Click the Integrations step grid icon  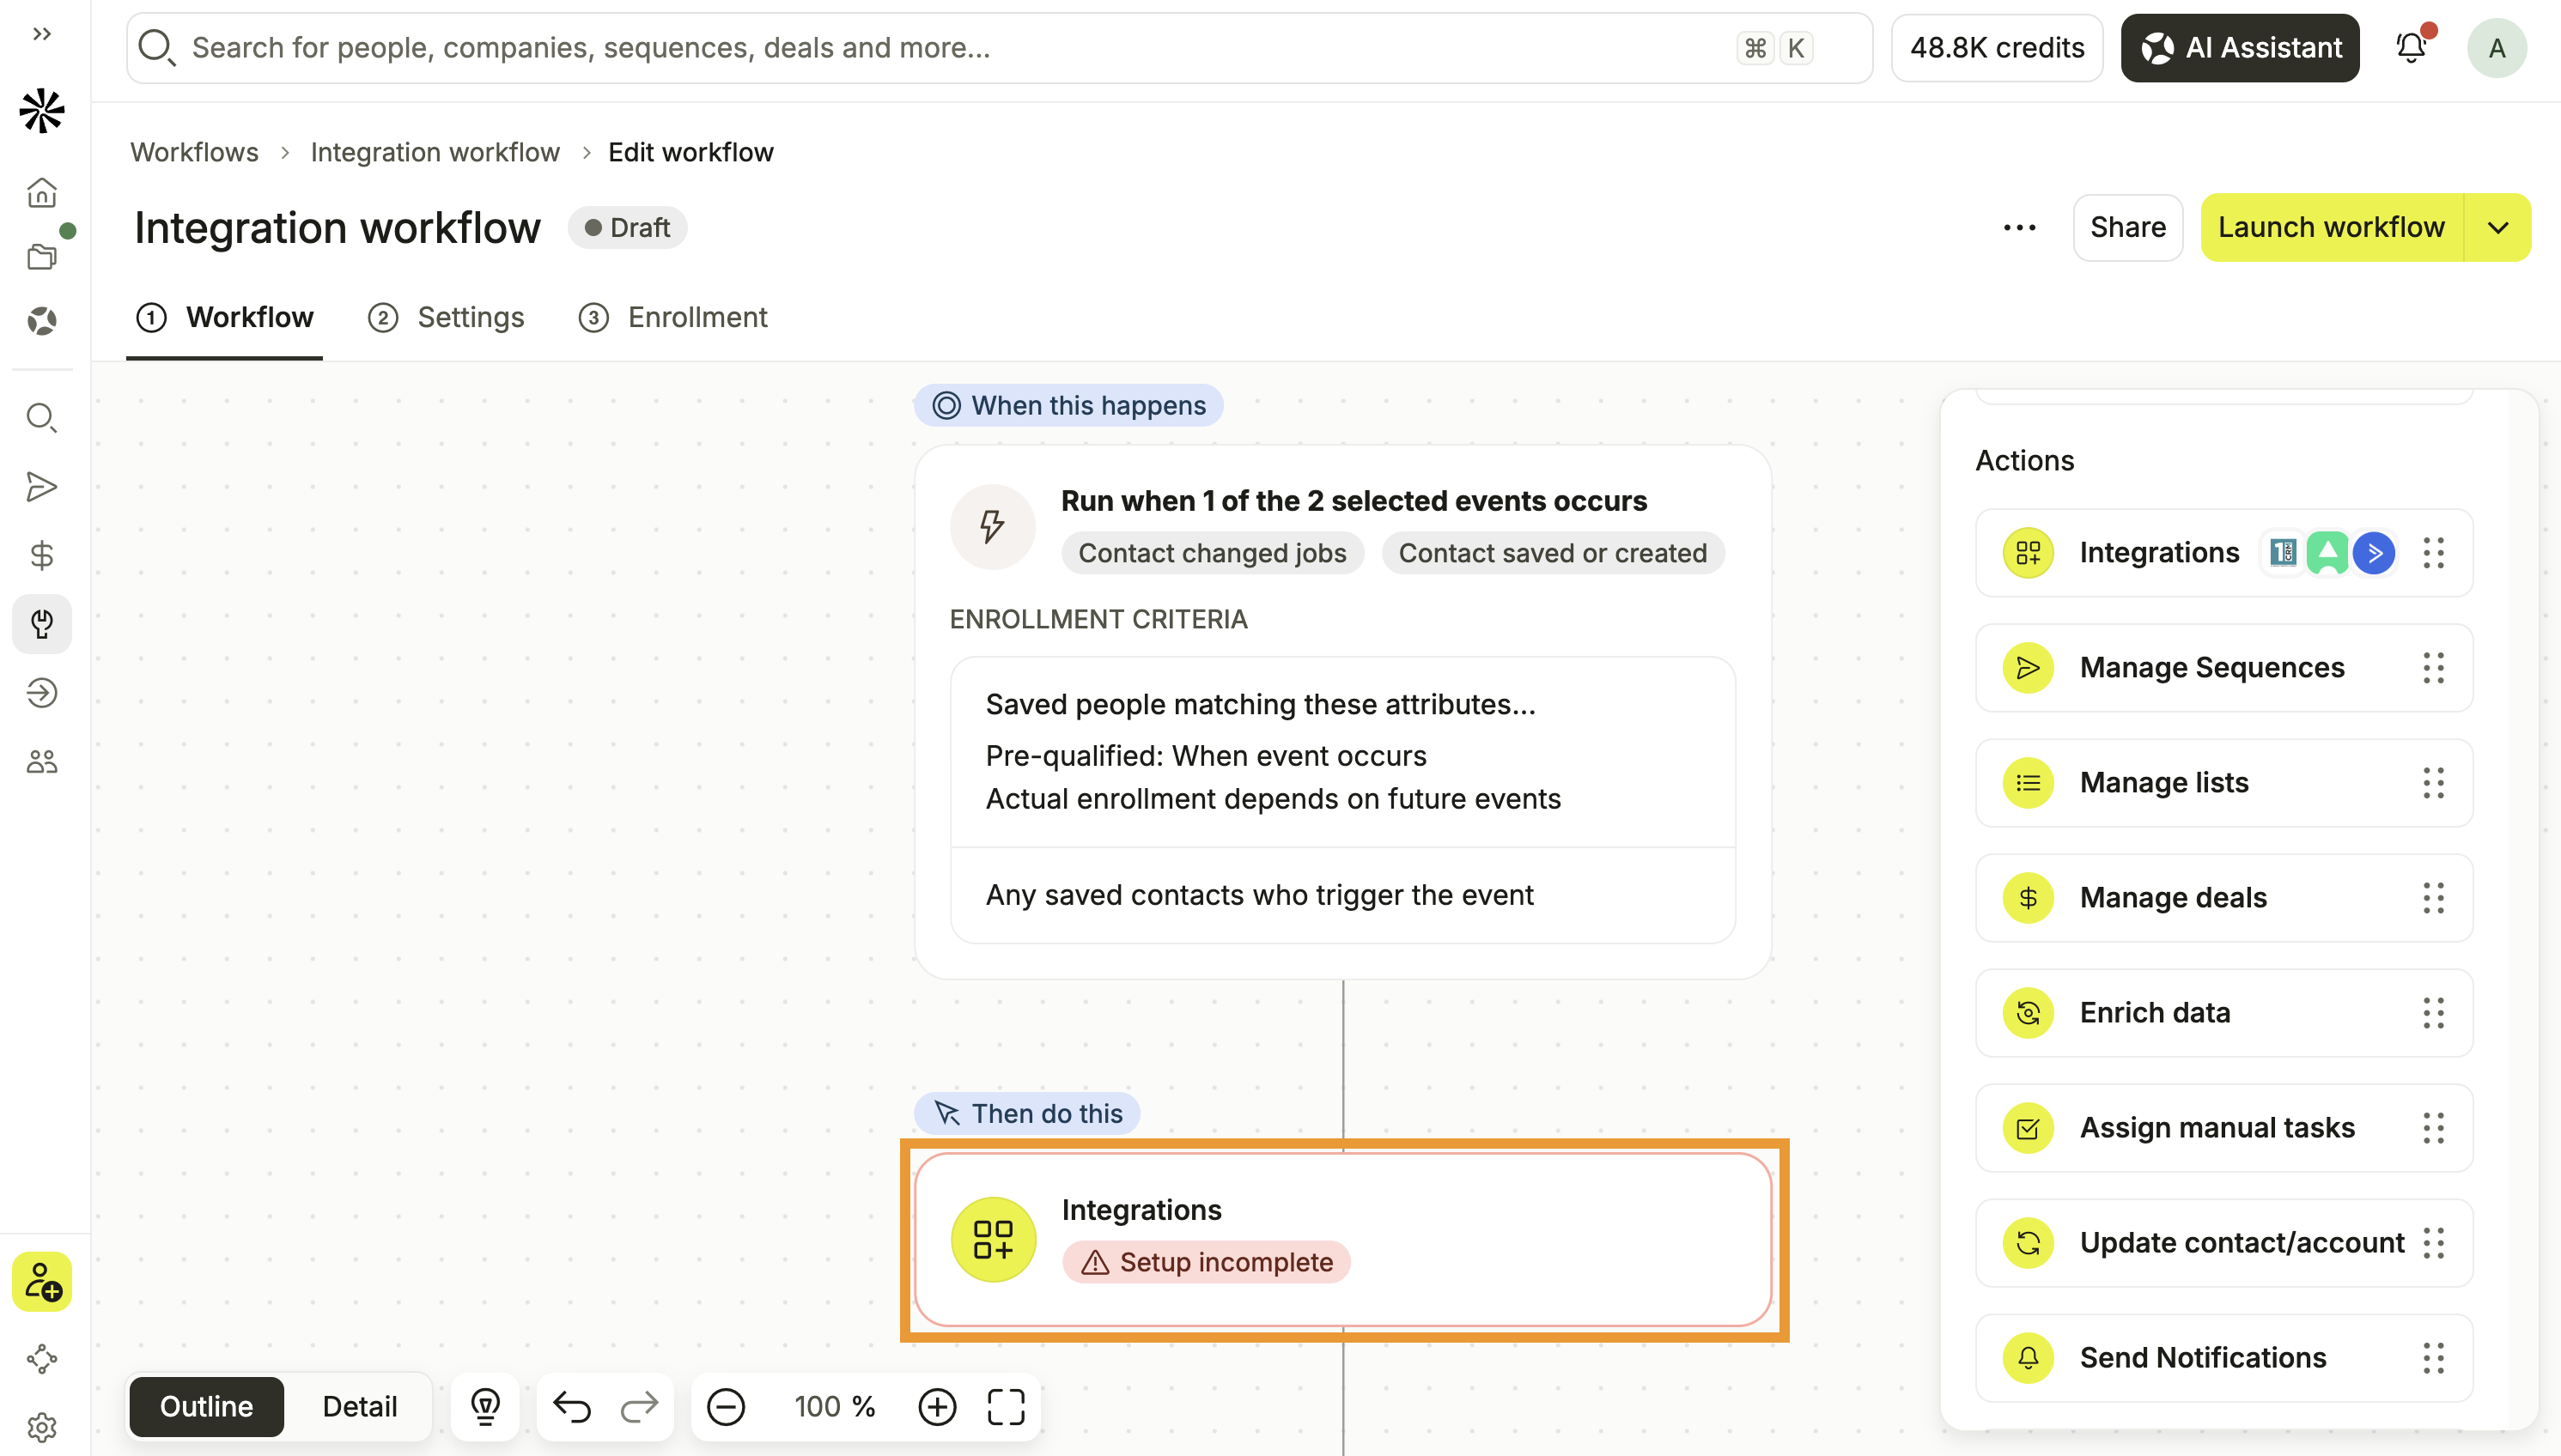point(993,1240)
